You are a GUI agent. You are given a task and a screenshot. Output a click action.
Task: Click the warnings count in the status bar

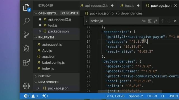pyautogui.click(x=35, y=96)
